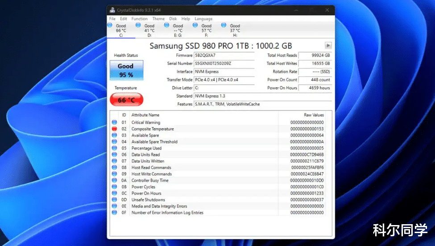Click the status icon beside Host Write Commands
The image size is (435, 246).
[x=114, y=174]
